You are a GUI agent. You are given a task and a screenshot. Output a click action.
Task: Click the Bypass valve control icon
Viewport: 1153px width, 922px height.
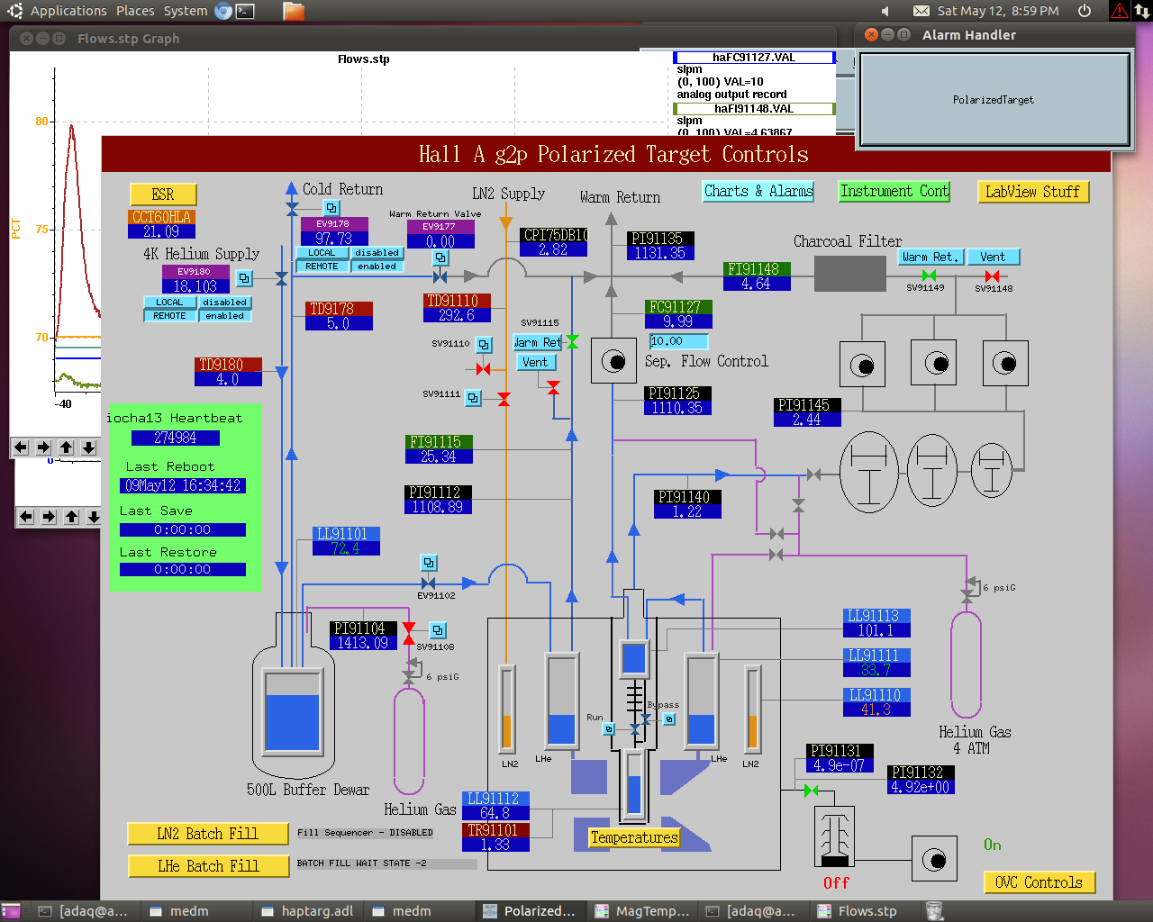coord(669,719)
